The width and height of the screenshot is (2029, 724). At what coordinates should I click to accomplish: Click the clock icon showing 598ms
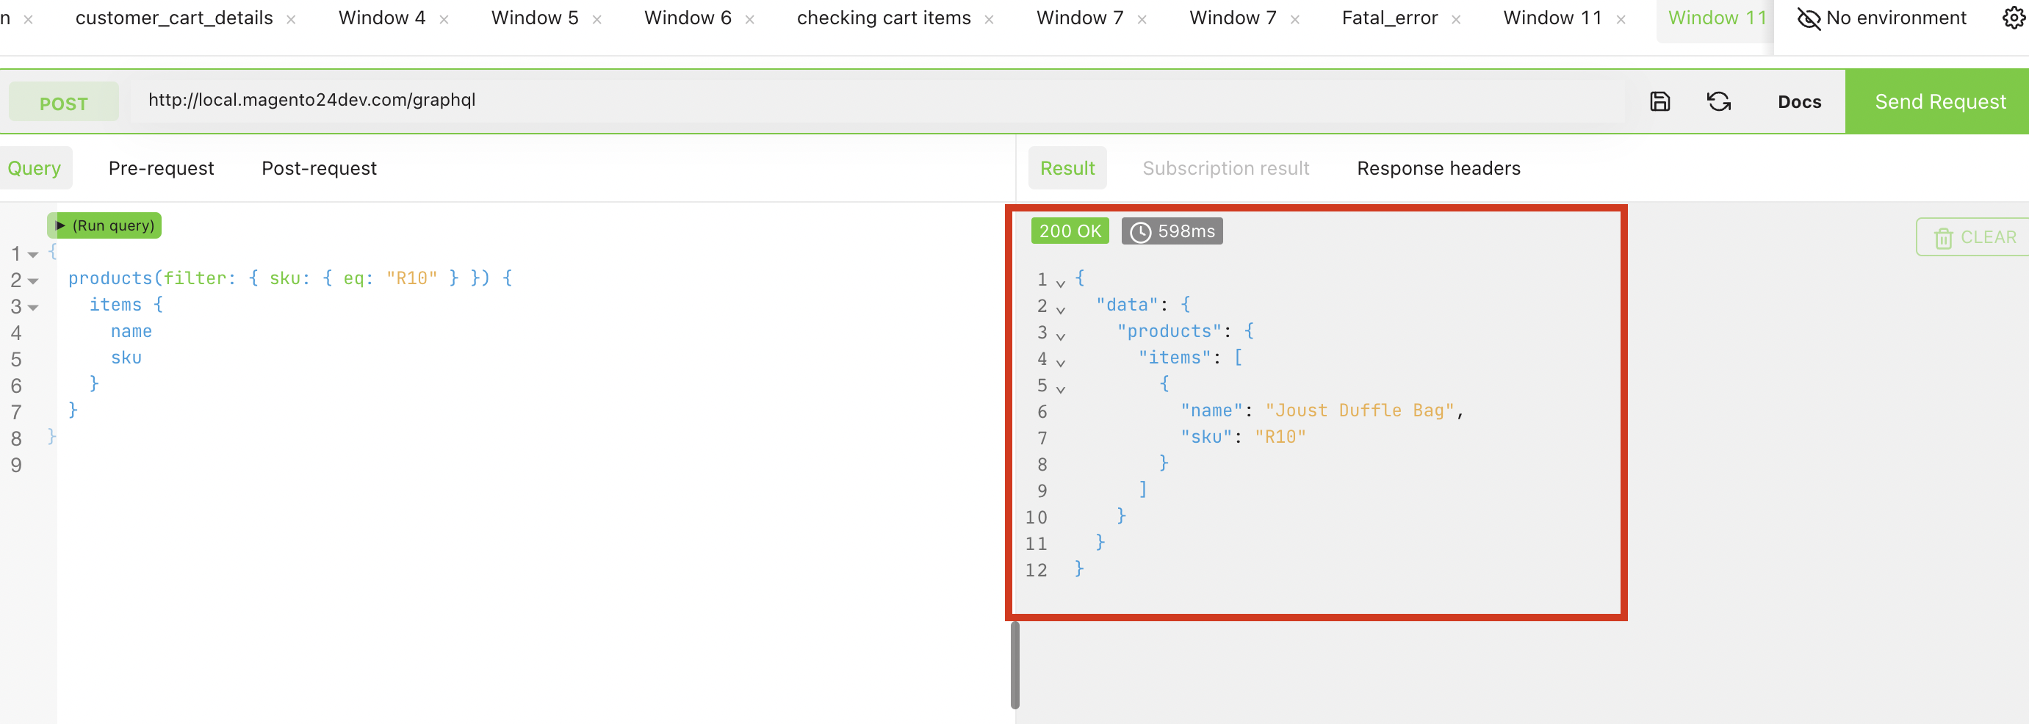point(1142,231)
